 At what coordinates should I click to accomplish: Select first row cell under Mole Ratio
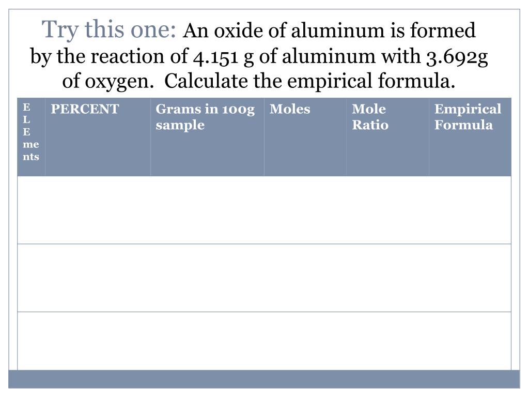point(387,210)
